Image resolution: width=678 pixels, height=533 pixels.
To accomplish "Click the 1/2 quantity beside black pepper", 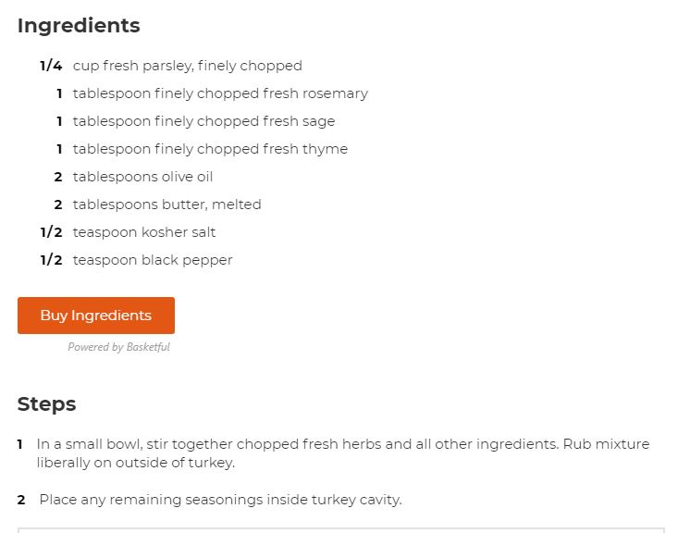I will [51, 260].
